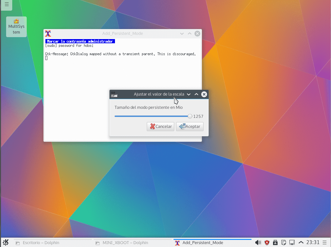
Task: Open the panel settings hamburger at right
Action: click(x=325, y=242)
